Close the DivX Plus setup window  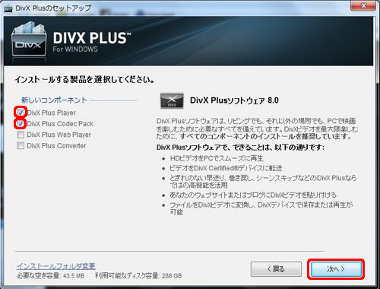tap(363, 5)
